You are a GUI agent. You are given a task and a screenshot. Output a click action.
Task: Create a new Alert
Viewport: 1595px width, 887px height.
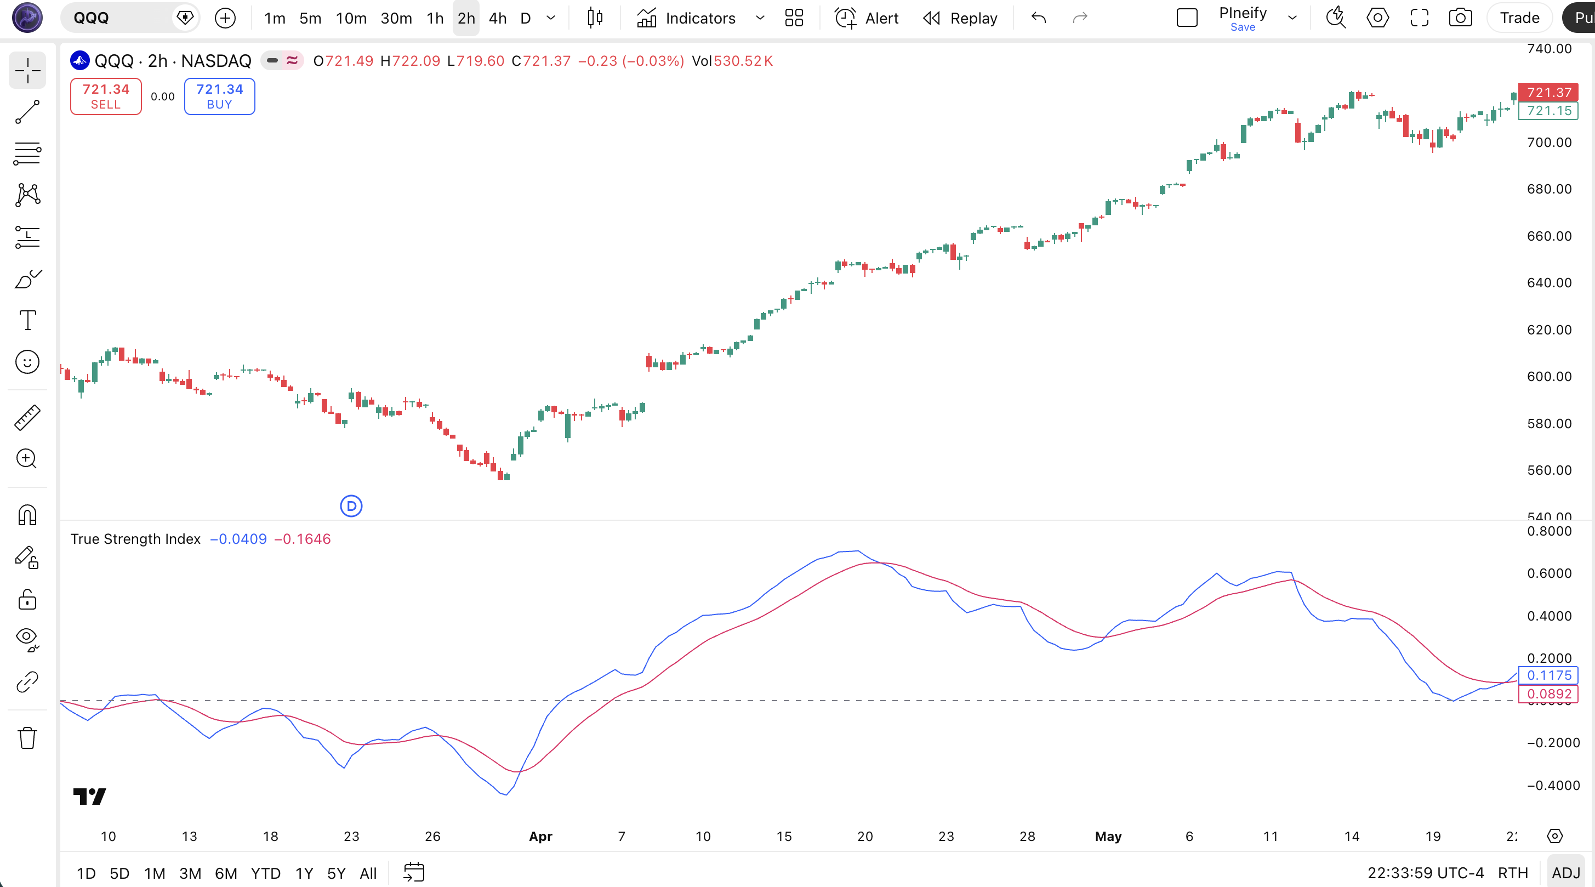pos(867,18)
